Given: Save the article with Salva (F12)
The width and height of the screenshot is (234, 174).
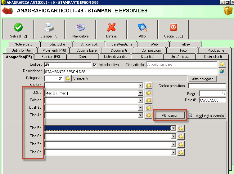Looking at the screenshot, I should [18, 30].
